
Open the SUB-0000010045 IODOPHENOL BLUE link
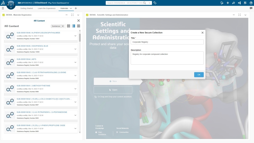click(32, 46)
